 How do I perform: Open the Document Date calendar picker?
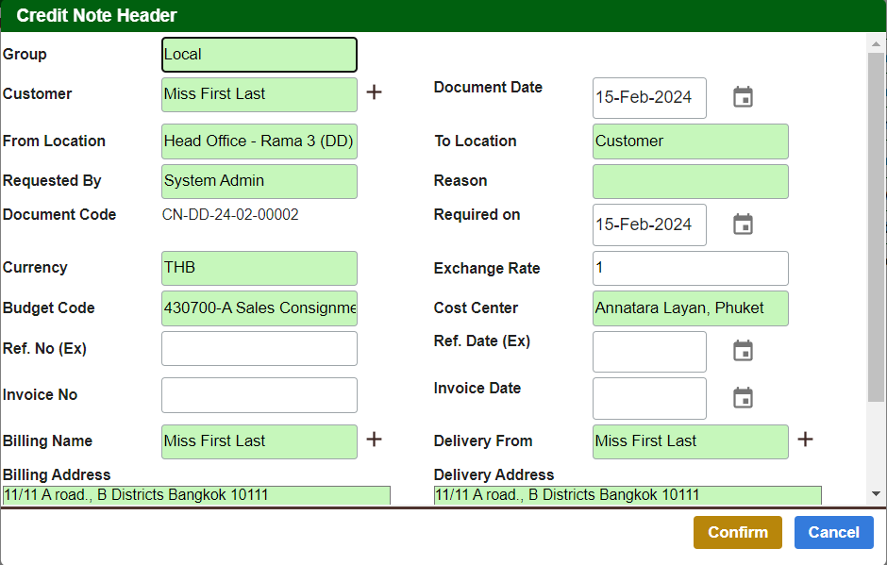[743, 96]
